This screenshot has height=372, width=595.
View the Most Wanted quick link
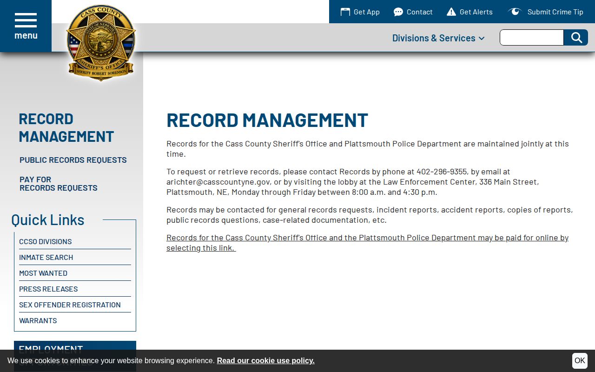pyautogui.click(x=43, y=273)
